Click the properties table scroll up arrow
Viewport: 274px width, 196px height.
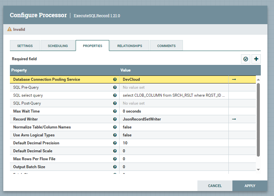[x=258, y=80]
